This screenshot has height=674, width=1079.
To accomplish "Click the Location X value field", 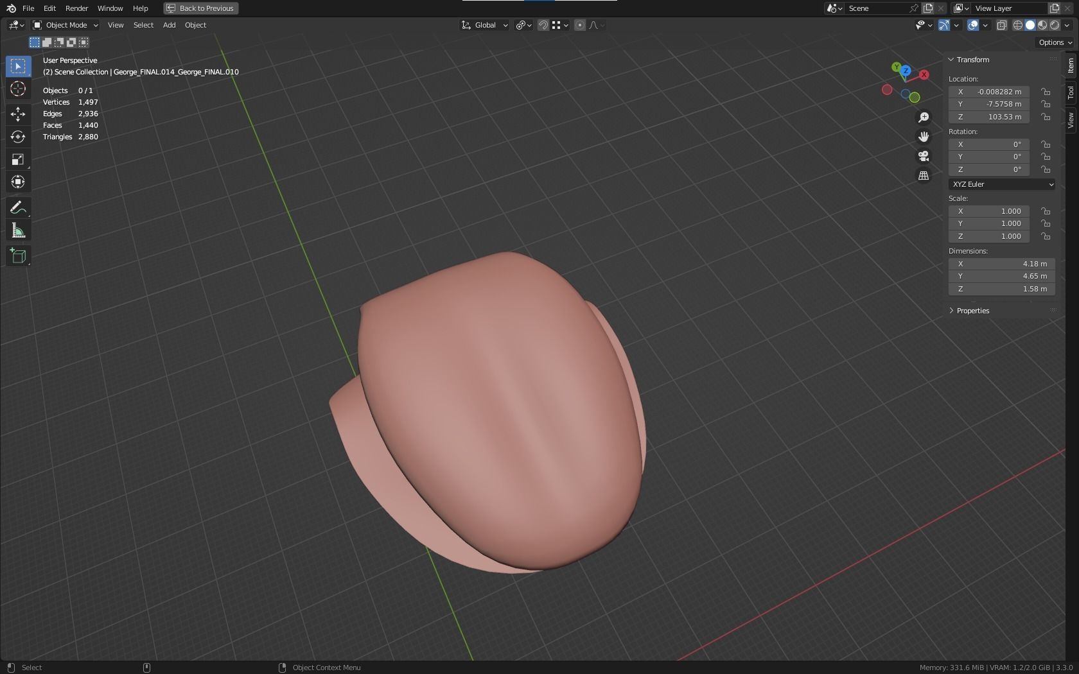I will coord(989,92).
